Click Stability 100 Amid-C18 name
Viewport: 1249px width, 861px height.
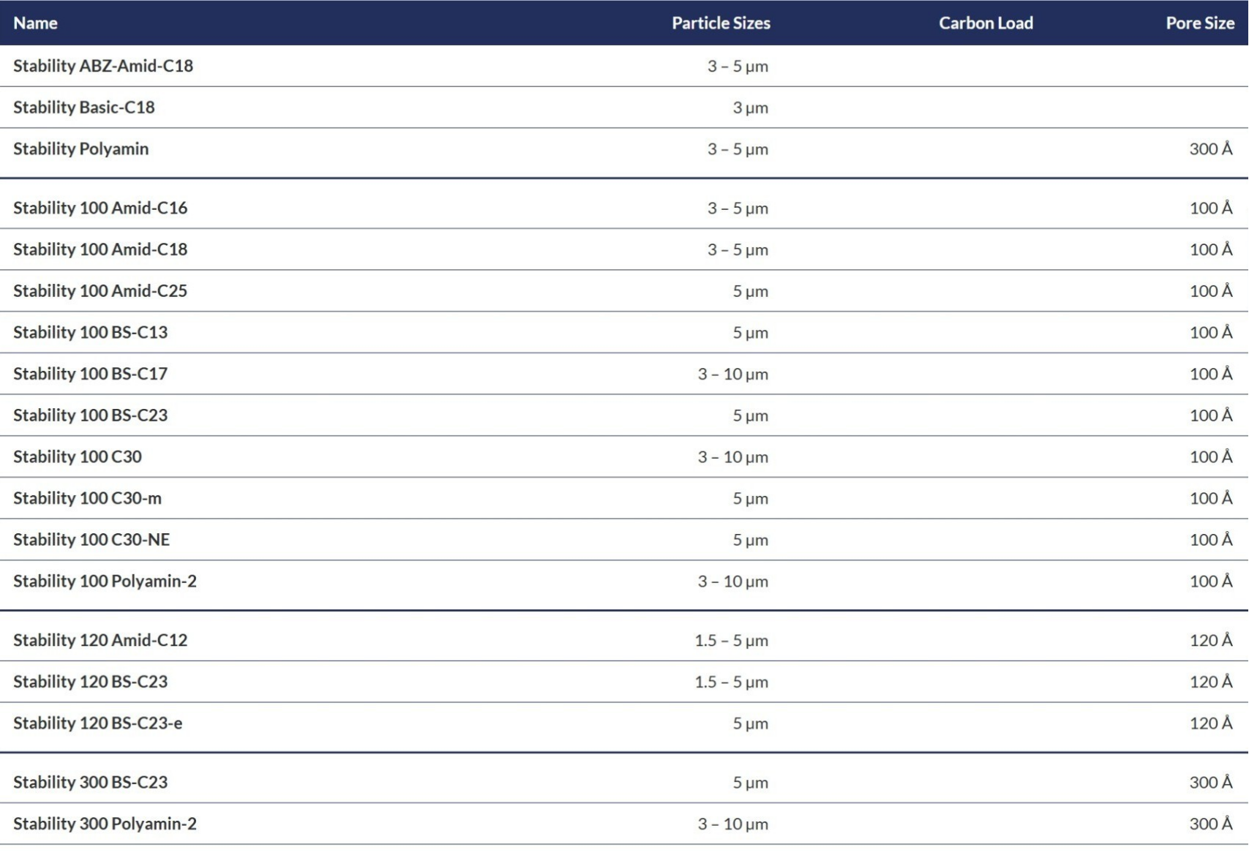[100, 249]
